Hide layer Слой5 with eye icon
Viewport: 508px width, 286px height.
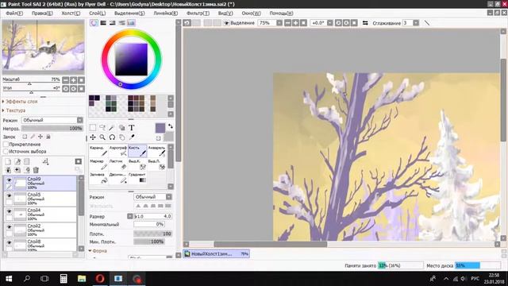[9, 195]
